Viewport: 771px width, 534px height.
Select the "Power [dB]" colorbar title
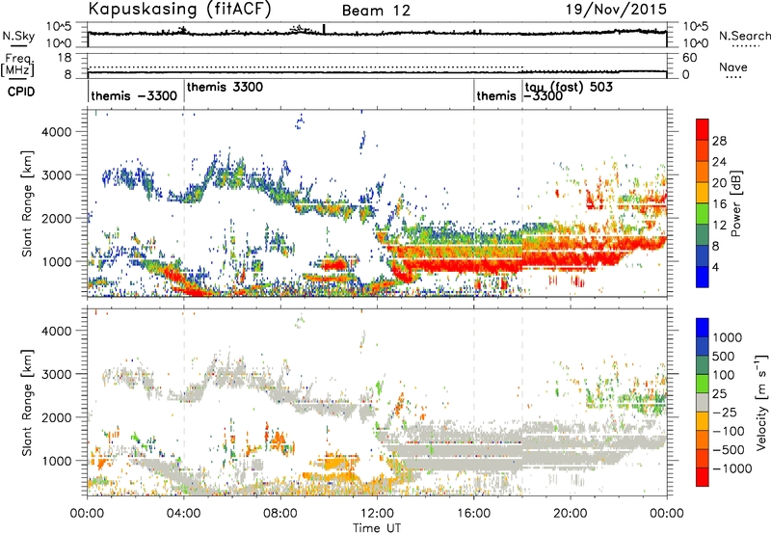(736, 203)
